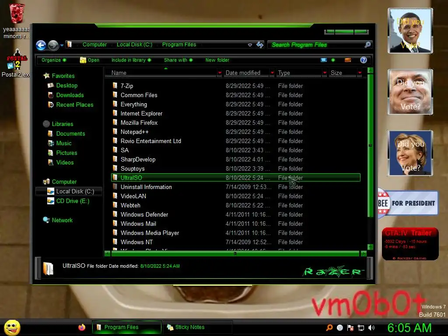This screenshot has width=448, height=336.
Task: Open the smiley Start button
Action: click(12, 327)
